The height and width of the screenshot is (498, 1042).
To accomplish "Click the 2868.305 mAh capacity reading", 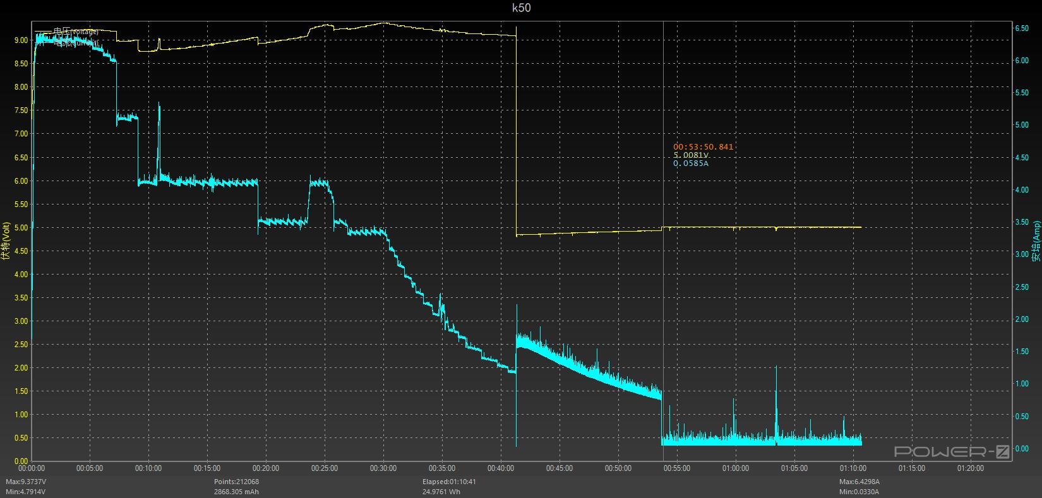I will coord(236,491).
